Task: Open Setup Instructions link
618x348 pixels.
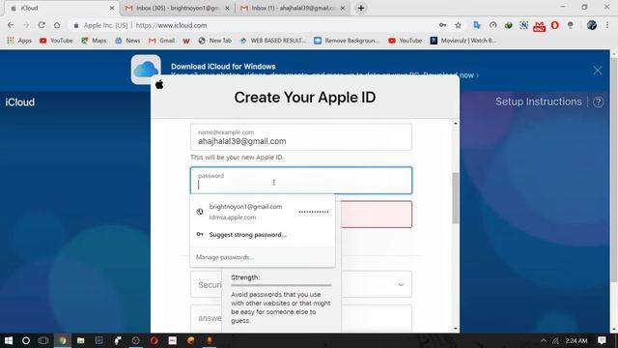Action: [x=539, y=101]
